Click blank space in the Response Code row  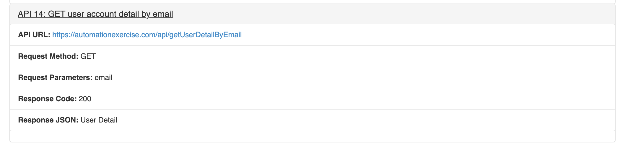click(x=354, y=99)
